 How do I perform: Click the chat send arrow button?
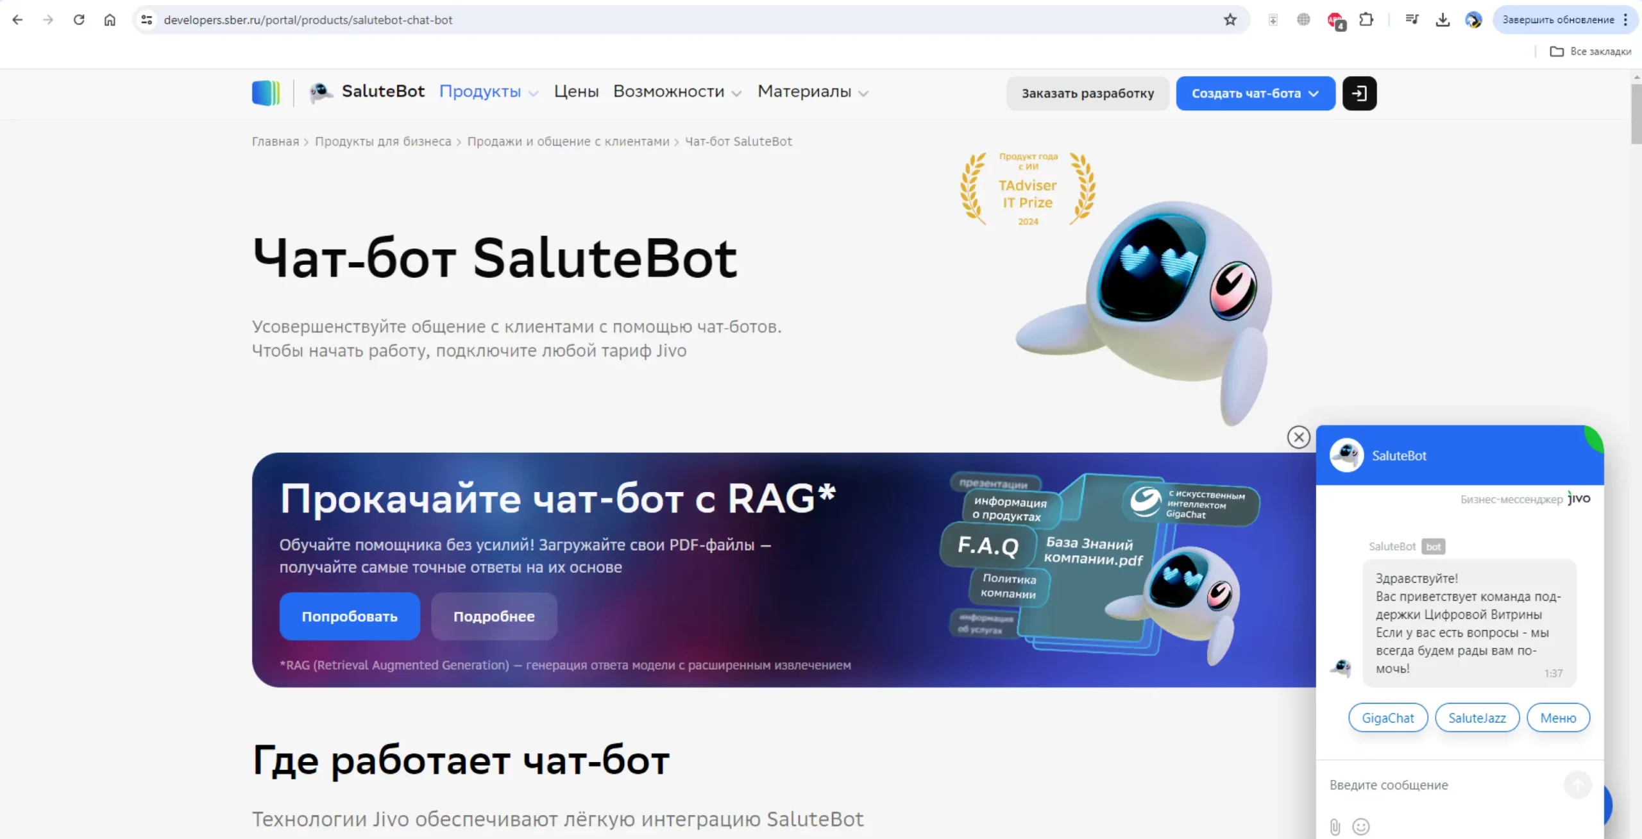1577,784
